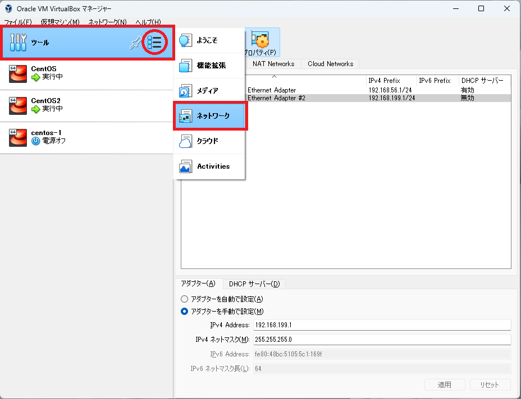Select manual adapter configuration radio button
Screen dimensions: 521x399
click(x=184, y=312)
